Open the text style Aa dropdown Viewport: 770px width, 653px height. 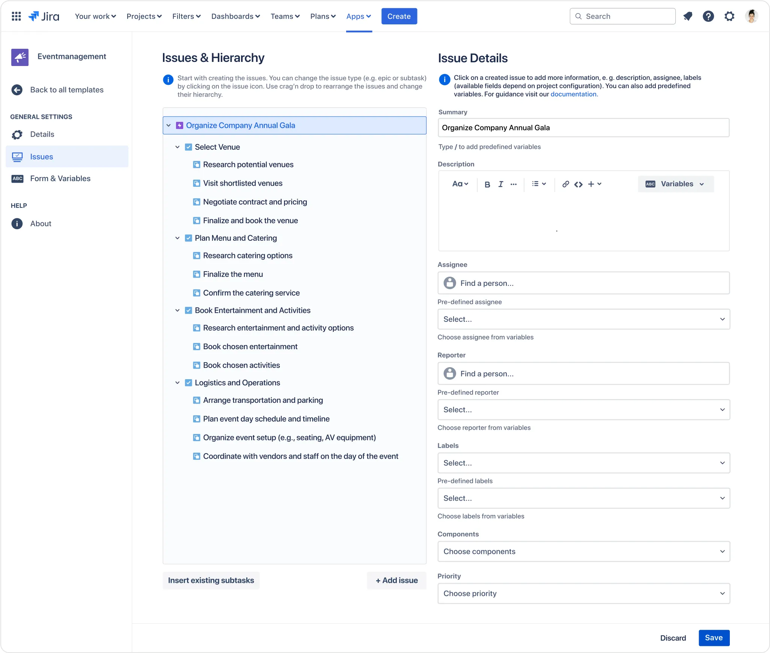coord(460,184)
